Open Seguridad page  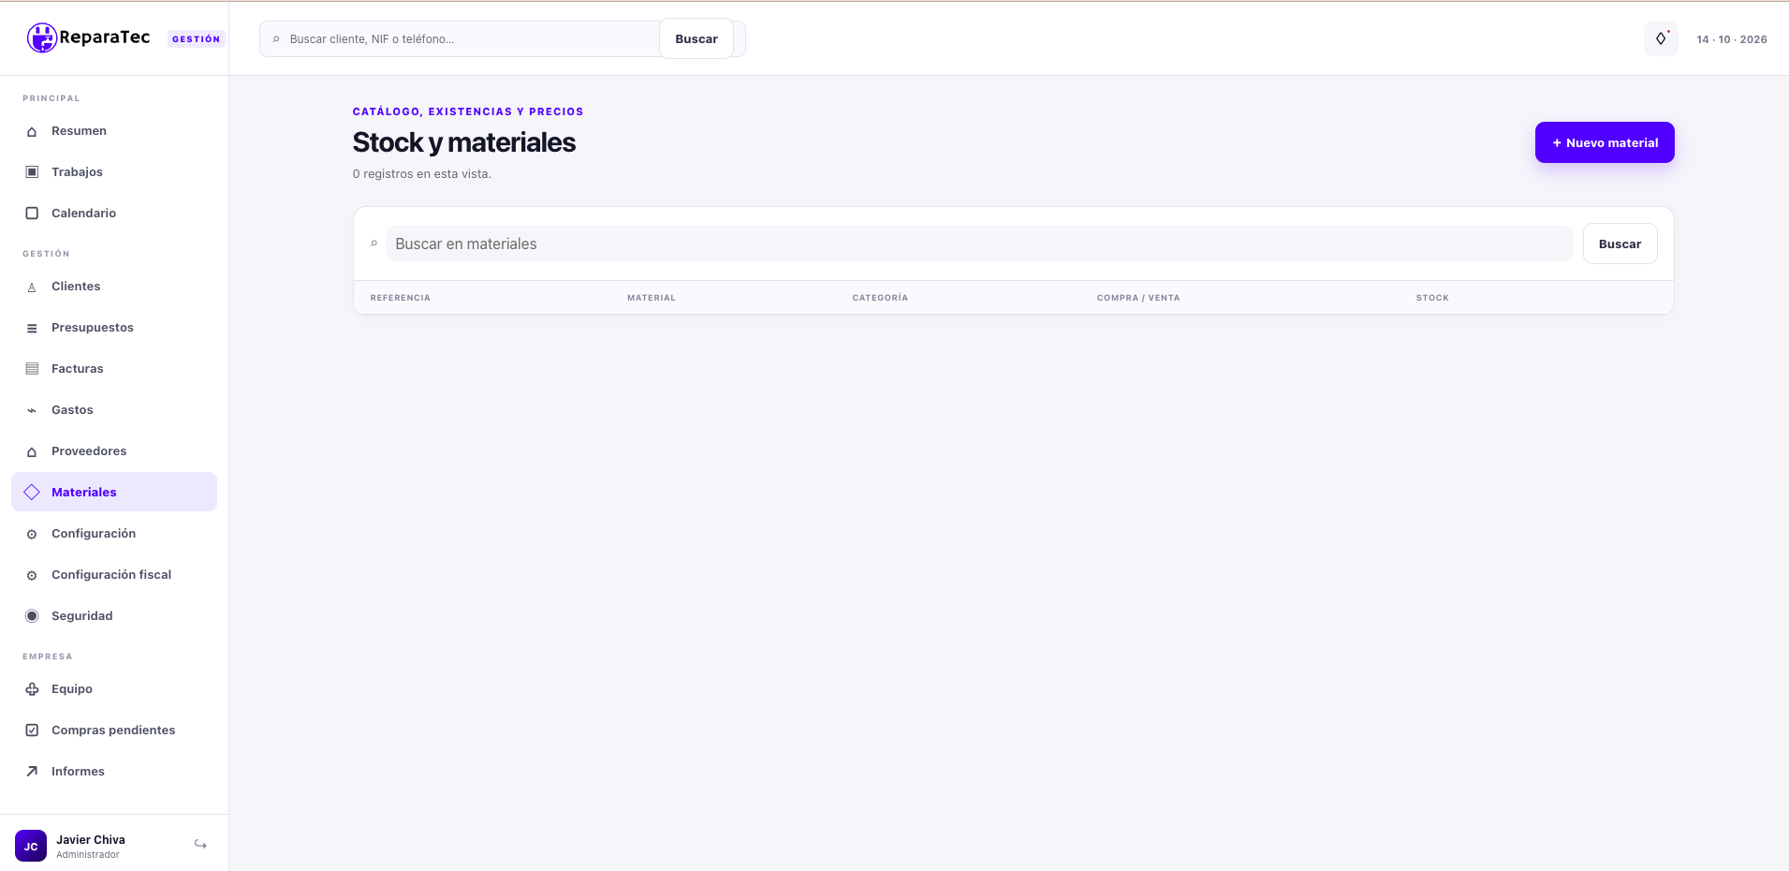click(x=114, y=616)
